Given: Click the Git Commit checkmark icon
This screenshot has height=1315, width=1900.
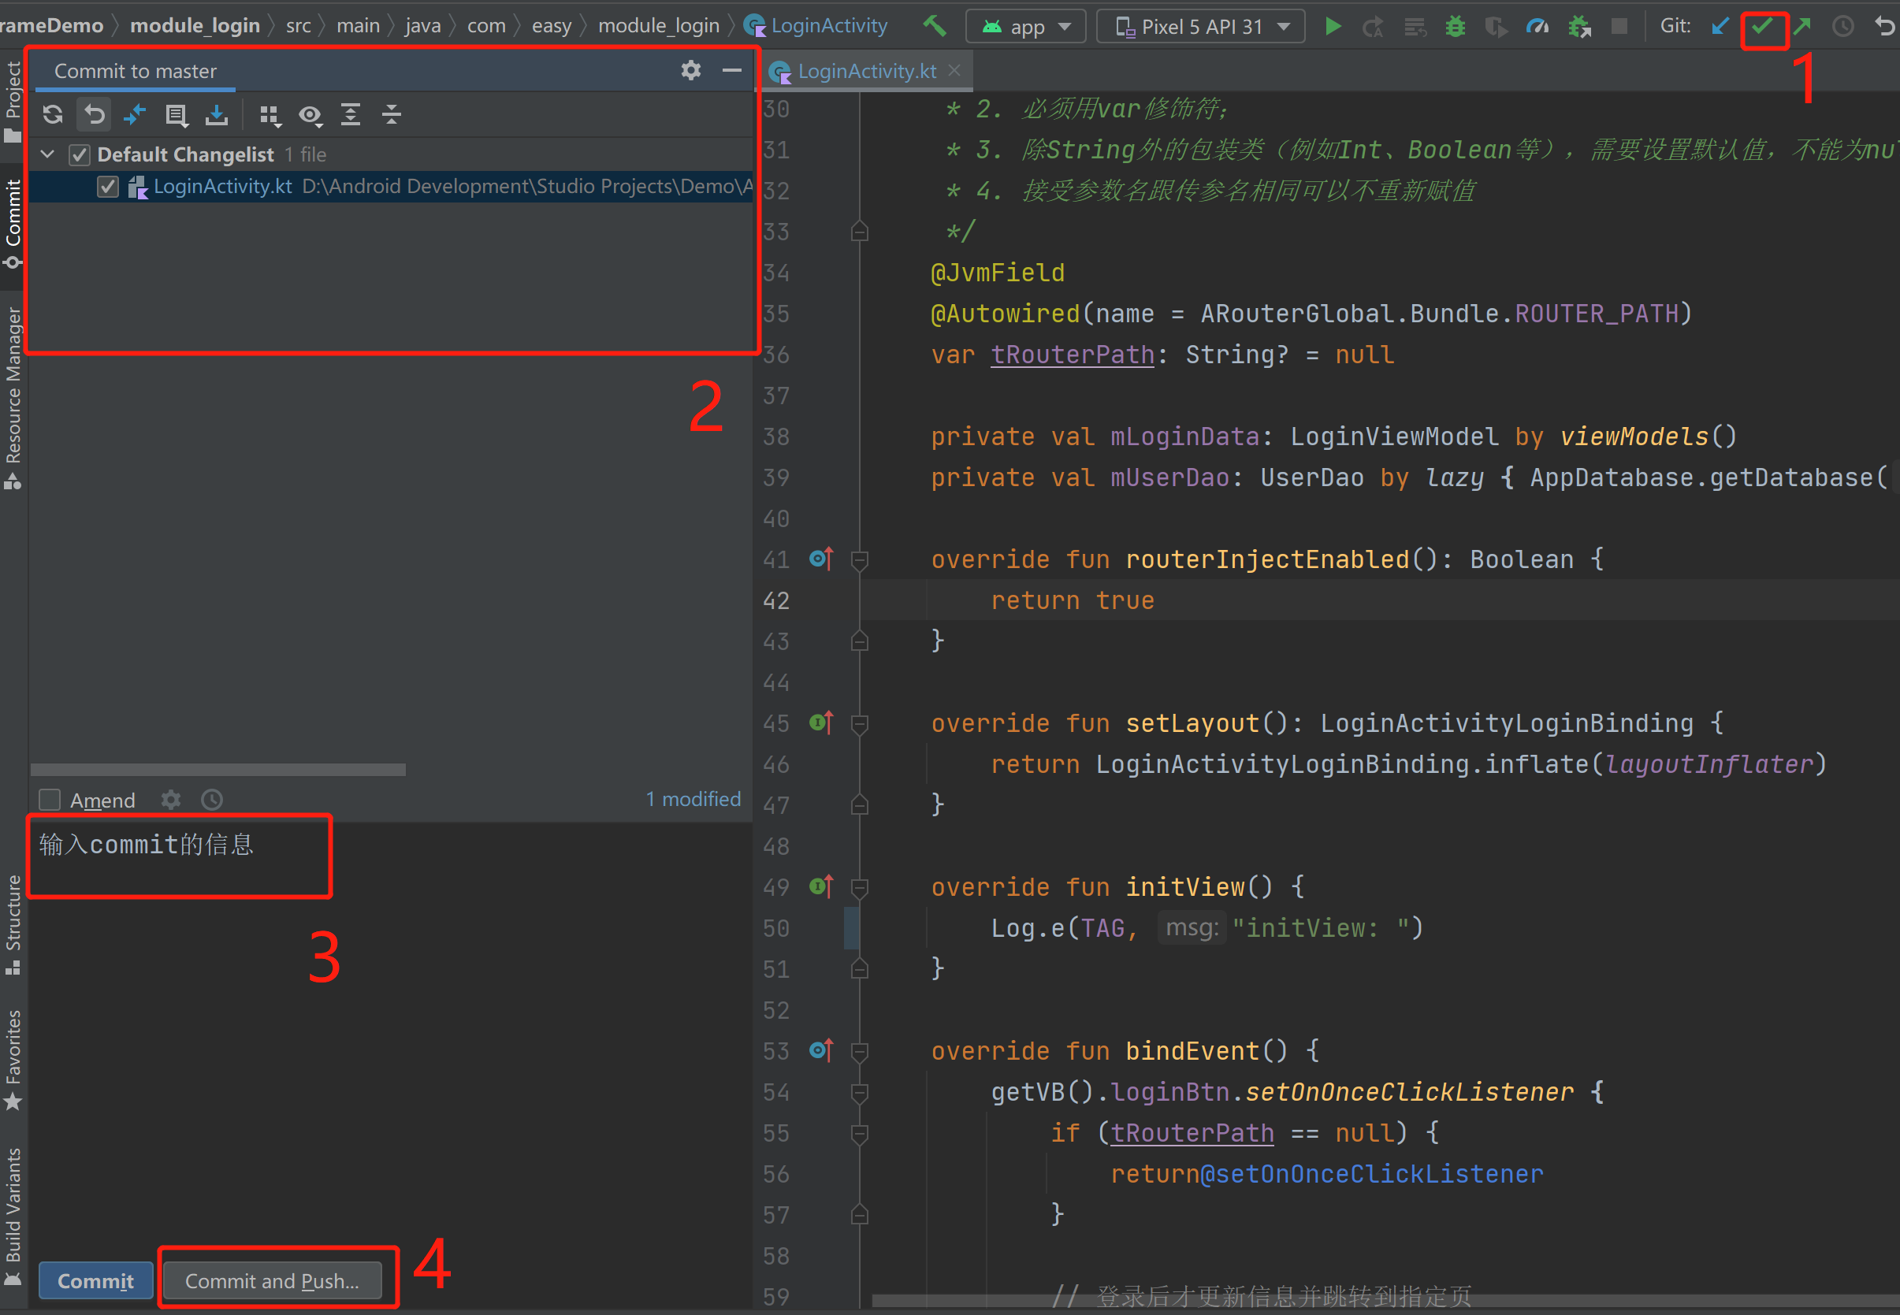Looking at the screenshot, I should tap(1761, 26).
